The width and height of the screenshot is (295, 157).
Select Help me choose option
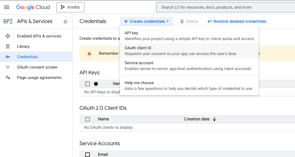[x=189, y=86]
